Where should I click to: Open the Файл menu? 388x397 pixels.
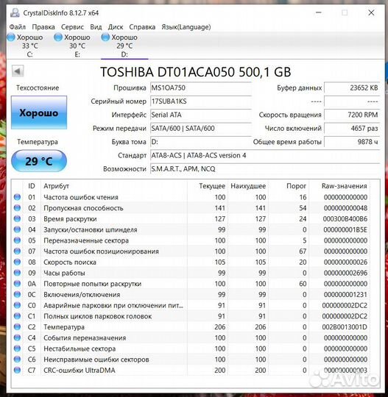(17, 27)
